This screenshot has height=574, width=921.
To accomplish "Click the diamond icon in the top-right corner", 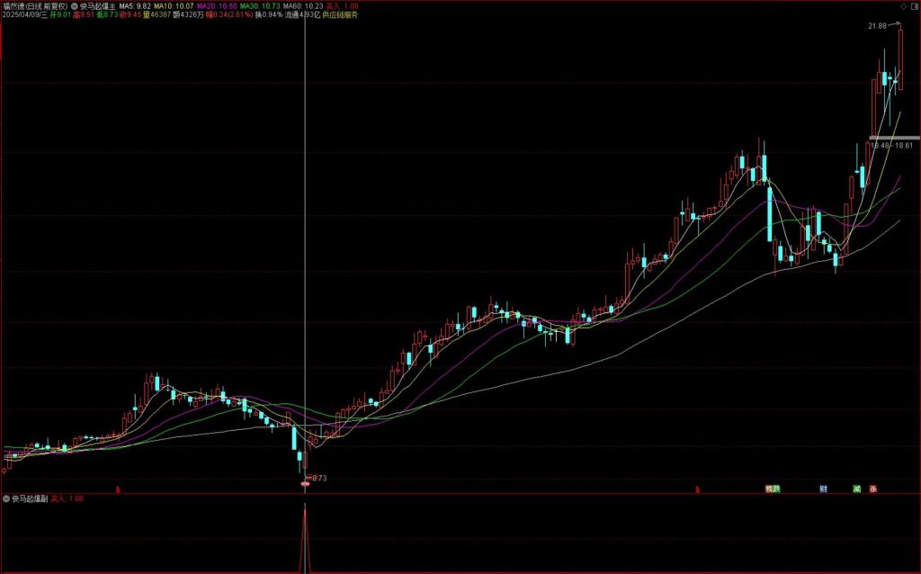I will click(x=902, y=5).
